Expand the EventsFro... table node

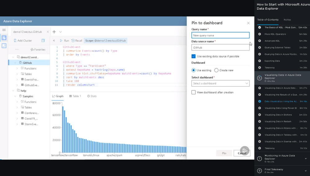pos(17,79)
